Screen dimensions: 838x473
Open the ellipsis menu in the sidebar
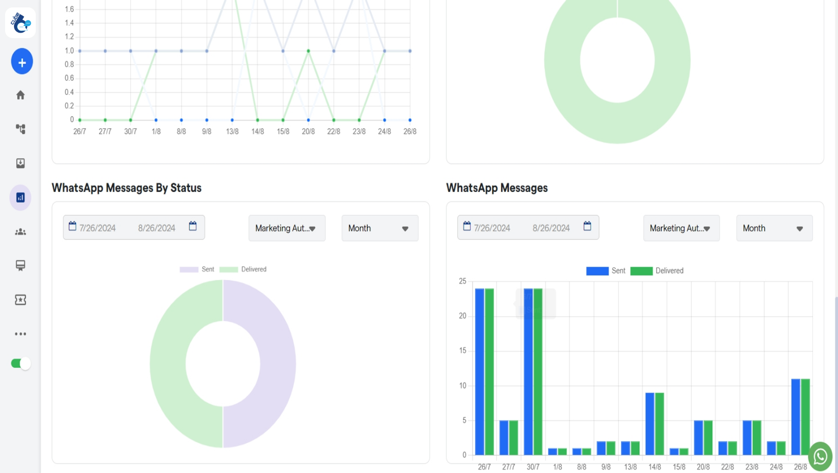tap(20, 333)
